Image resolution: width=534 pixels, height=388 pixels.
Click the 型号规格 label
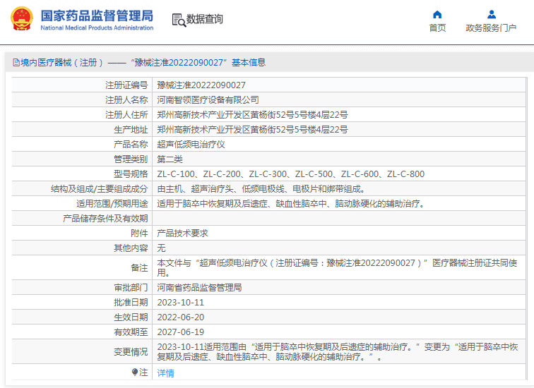coord(131,174)
